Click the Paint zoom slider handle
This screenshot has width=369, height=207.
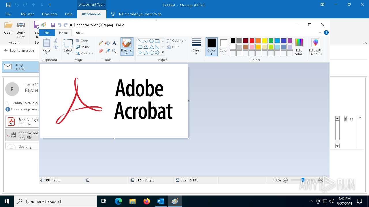click(303, 180)
